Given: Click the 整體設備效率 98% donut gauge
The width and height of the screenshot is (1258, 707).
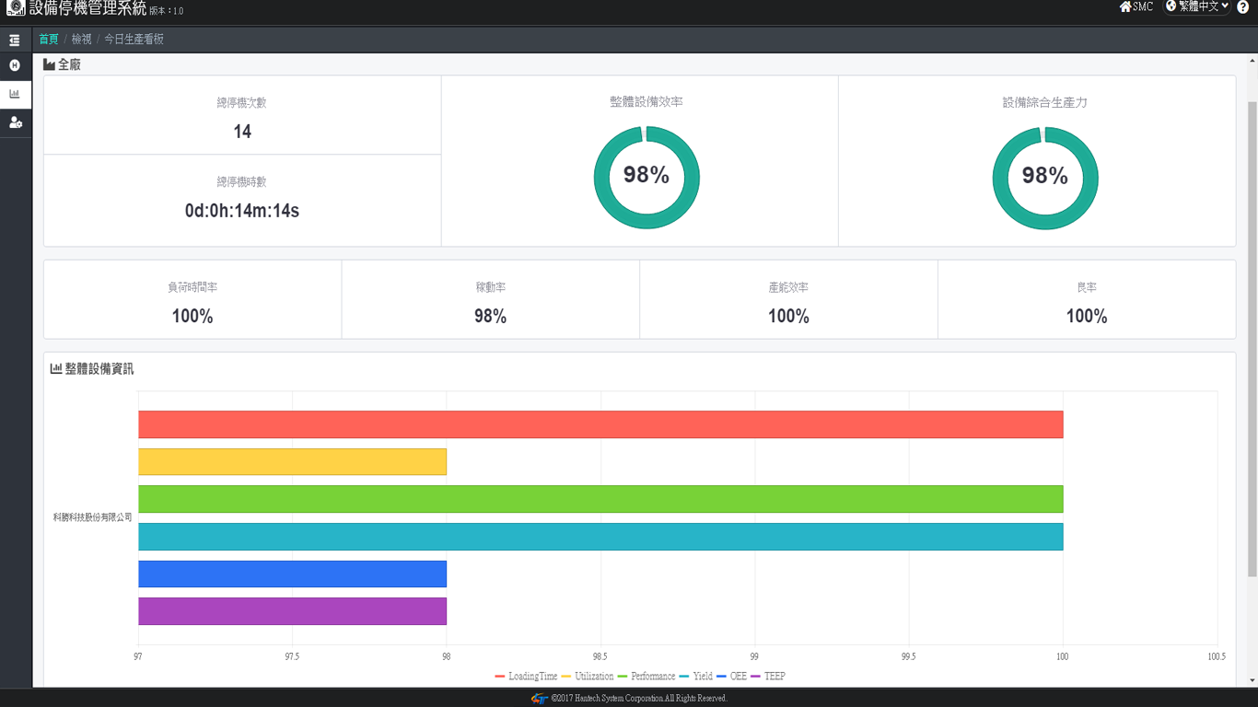Looking at the screenshot, I should click(x=646, y=178).
